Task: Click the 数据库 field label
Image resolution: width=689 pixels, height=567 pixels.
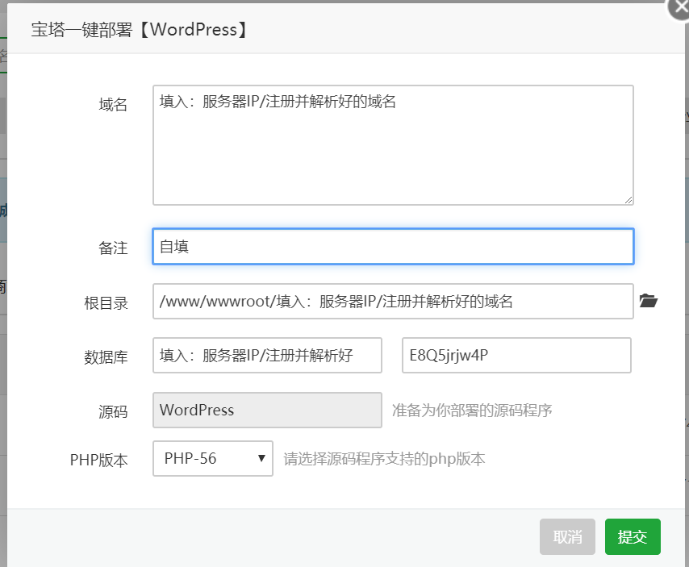Action: pos(106,356)
